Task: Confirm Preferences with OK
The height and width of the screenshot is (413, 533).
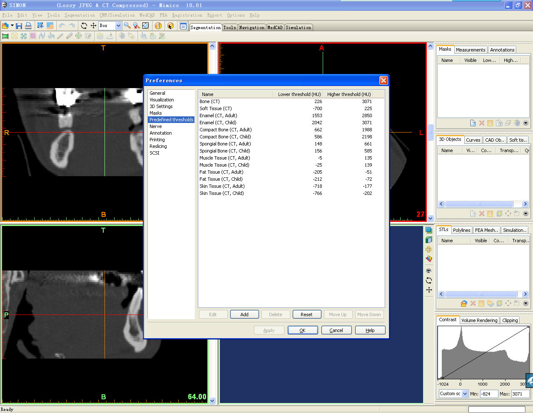Action: click(302, 330)
